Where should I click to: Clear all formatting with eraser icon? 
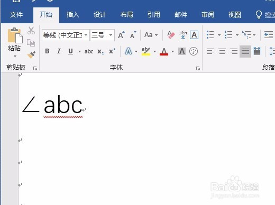point(171,35)
